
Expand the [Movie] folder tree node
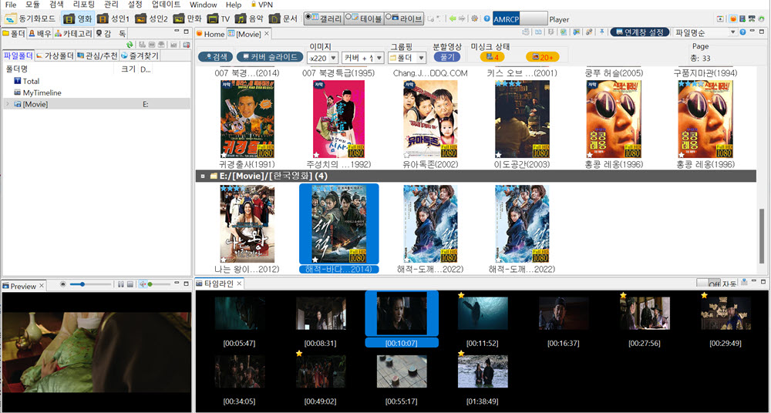pos(7,104)
